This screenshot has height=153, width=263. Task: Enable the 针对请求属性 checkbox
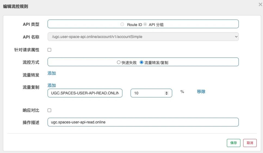point(49,50)
